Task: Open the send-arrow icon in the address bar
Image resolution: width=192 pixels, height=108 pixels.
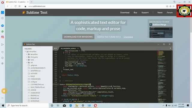Action: click(x=174, y=6)
